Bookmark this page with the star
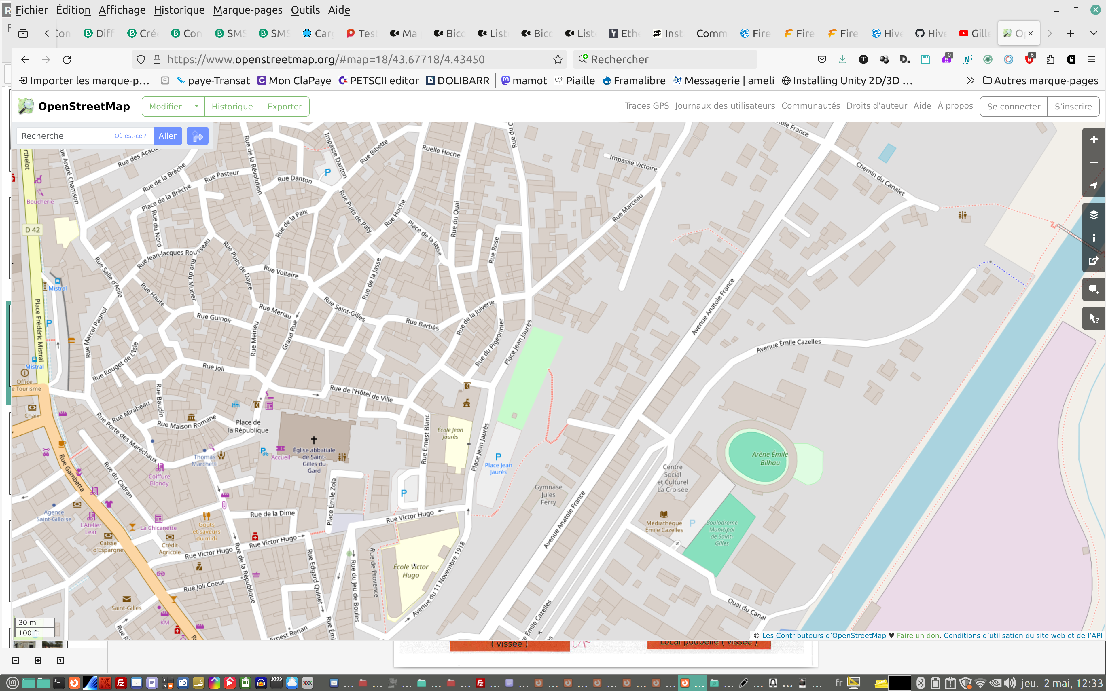The image size is (1106, 691). (x=558, y=59)
